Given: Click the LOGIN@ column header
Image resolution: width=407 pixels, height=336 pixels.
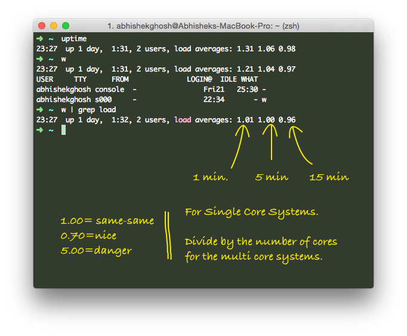Looking at the screenshot, I should 199,79.
